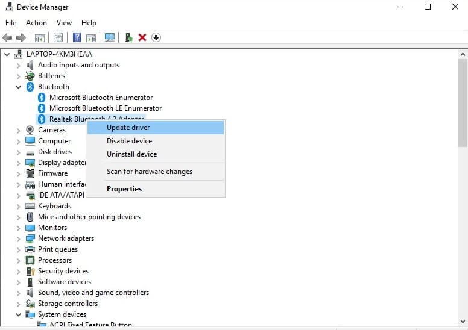Open Properties from the context menu

point(124,189)
